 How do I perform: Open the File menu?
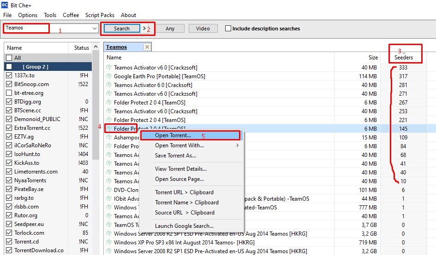pos(7,15)
